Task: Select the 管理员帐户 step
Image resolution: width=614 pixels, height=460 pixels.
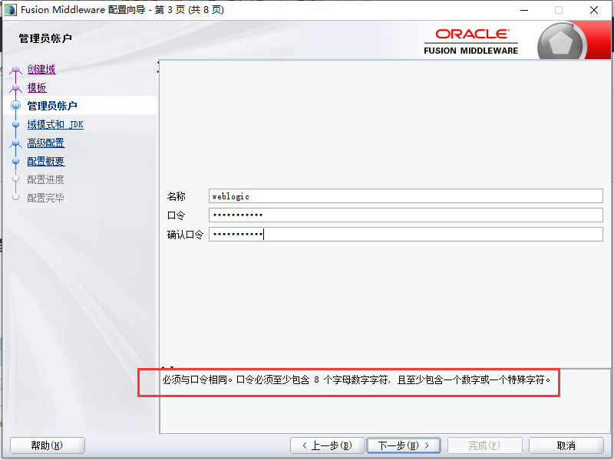Action: pos(52,106)
